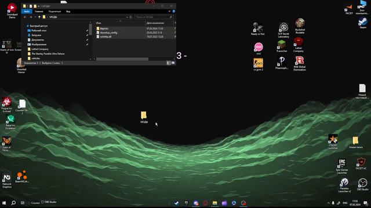Select Новая папка folder on desktop

coord(355,143)
